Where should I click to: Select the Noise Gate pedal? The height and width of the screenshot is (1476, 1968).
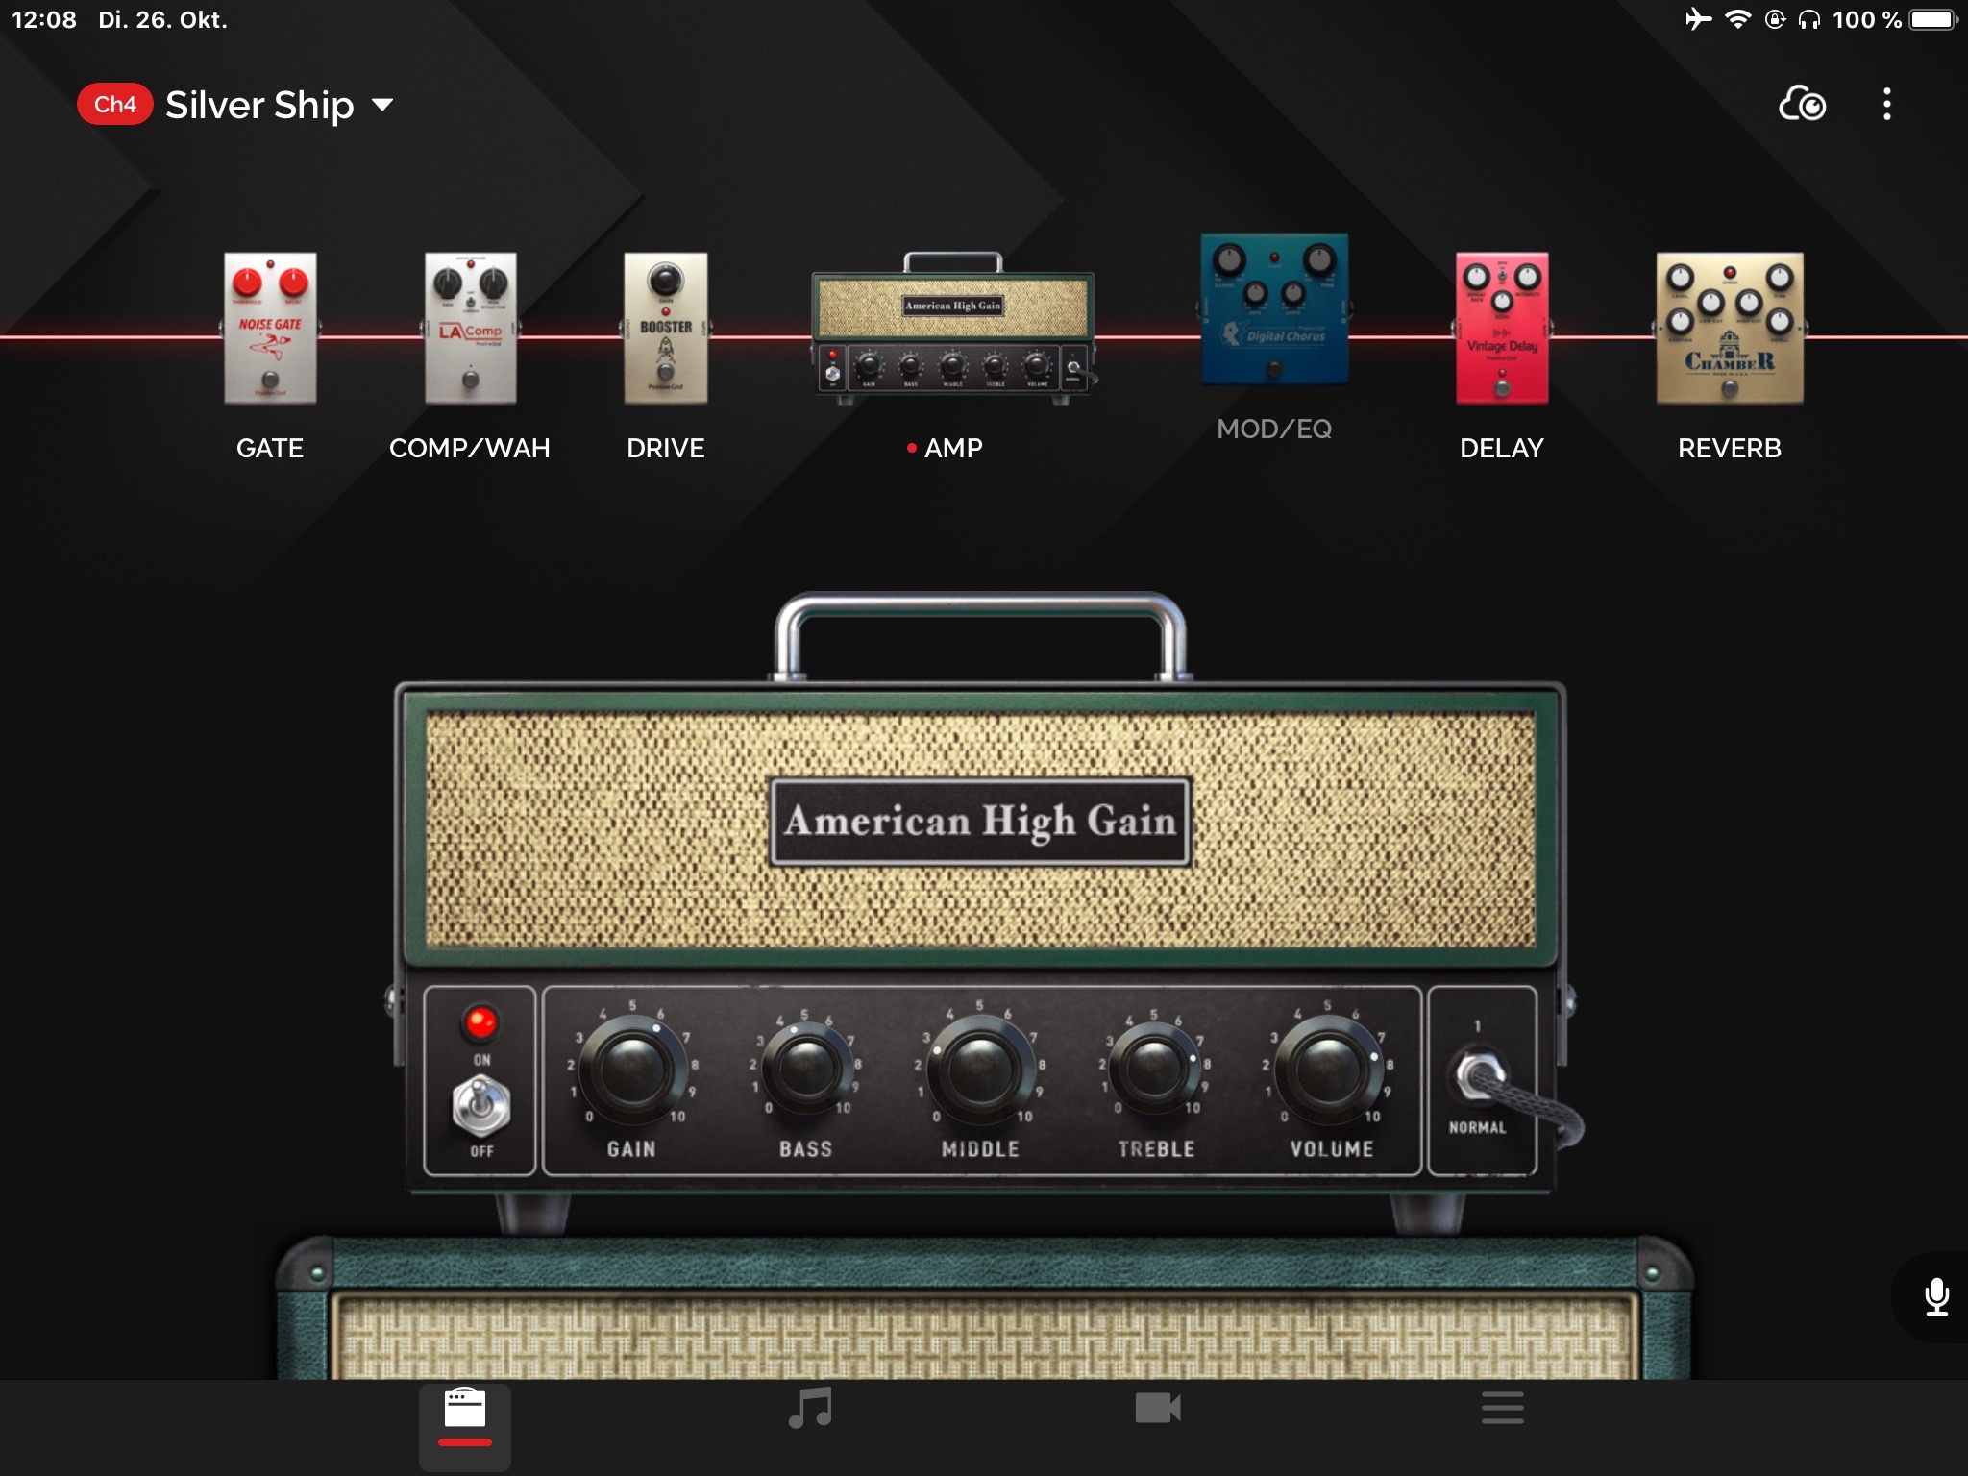270,329
